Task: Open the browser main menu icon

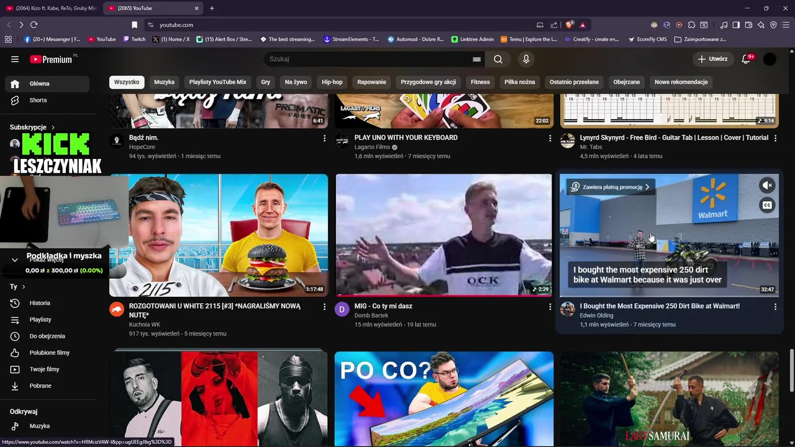Action: pyautogui.click(x=786, y=25)
